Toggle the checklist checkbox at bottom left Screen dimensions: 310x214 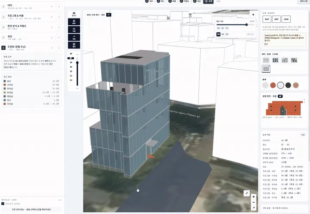coord(3,204)
